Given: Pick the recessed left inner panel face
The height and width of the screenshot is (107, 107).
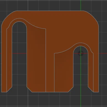Looking at the screenshot, I should pos(36,59).
